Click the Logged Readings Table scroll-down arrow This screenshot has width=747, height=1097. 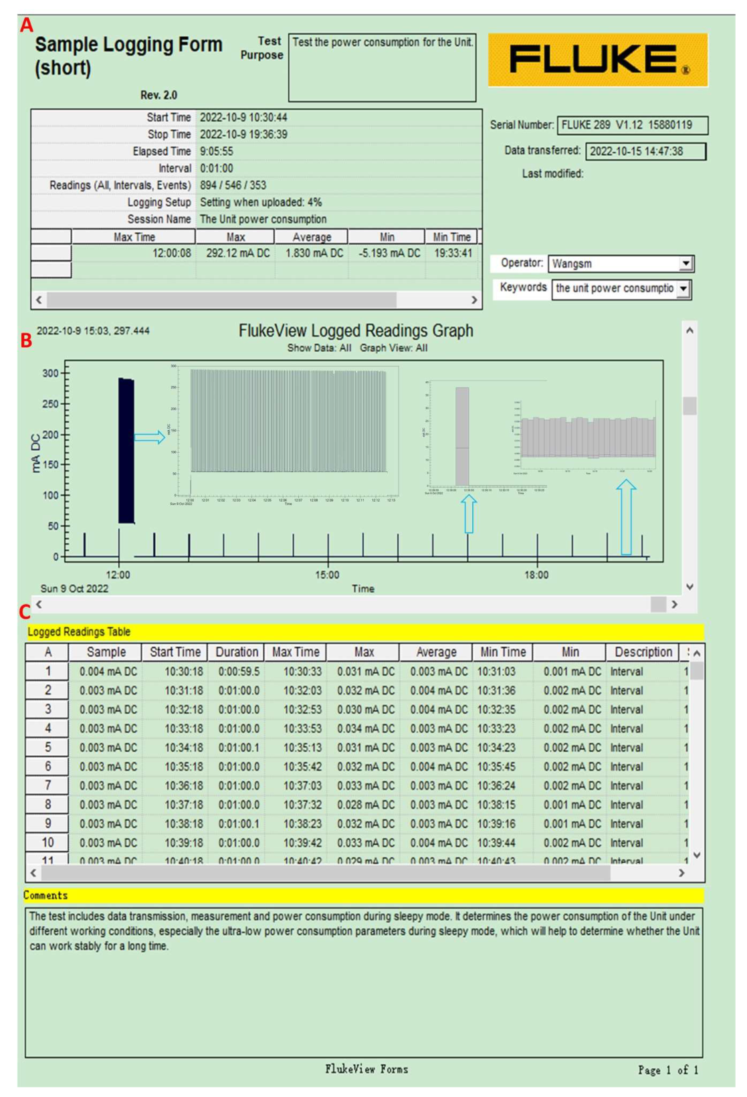point(697,855)
